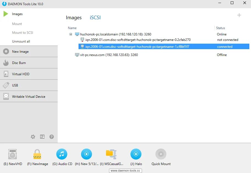Minimize the DAEMON Tools Lite window
Screen dimensions: 251x173
click(220, 3)
